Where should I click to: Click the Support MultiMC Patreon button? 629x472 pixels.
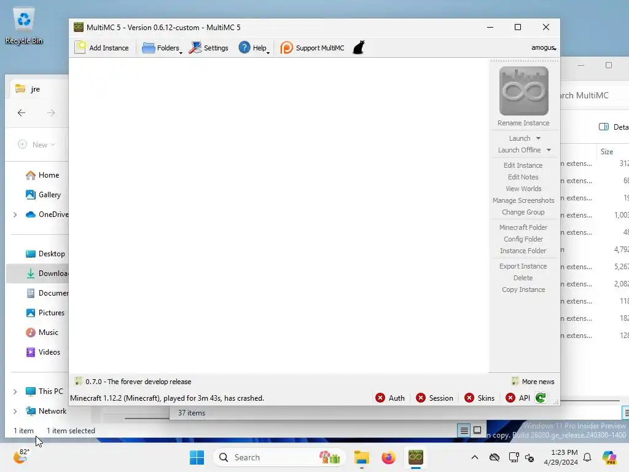tap(312, 48)
